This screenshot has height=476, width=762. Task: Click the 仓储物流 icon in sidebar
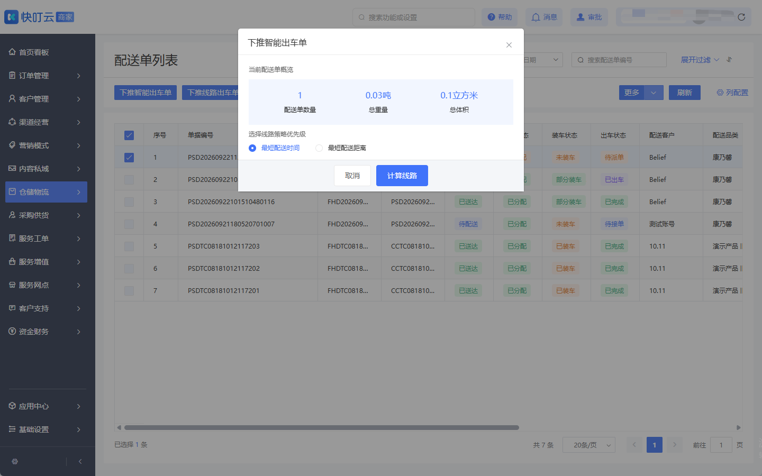coord(12,191)
